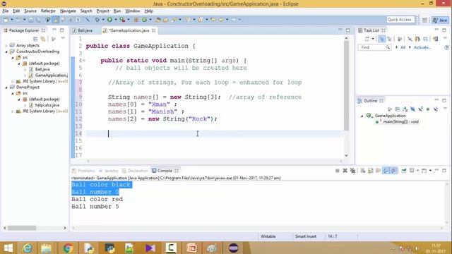452x254 pixels.
Task: Open the Refactor menu
Action: 48,11
